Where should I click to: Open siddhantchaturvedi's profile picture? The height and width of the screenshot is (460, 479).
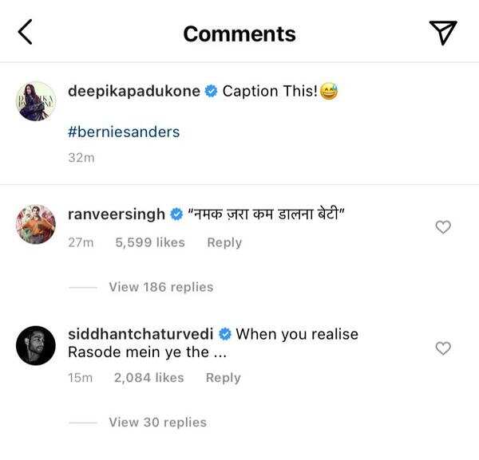36,345
